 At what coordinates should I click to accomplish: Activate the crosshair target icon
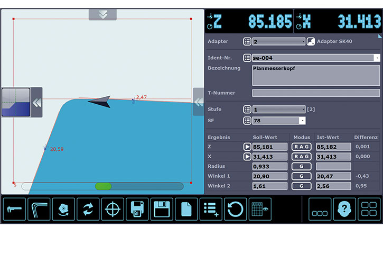113,209
